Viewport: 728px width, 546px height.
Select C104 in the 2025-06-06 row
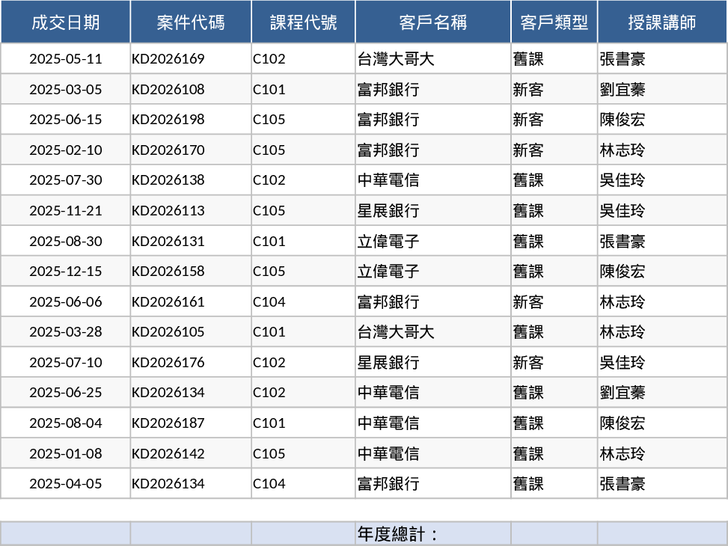tap(269, 302)
